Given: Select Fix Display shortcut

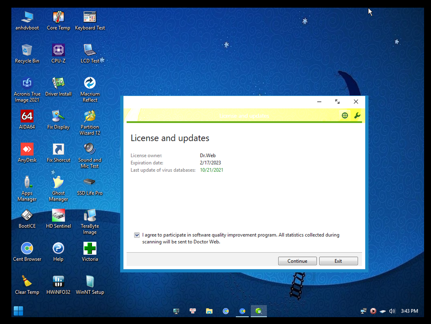Looking at the screenshot, I should [x=58, y=120].
